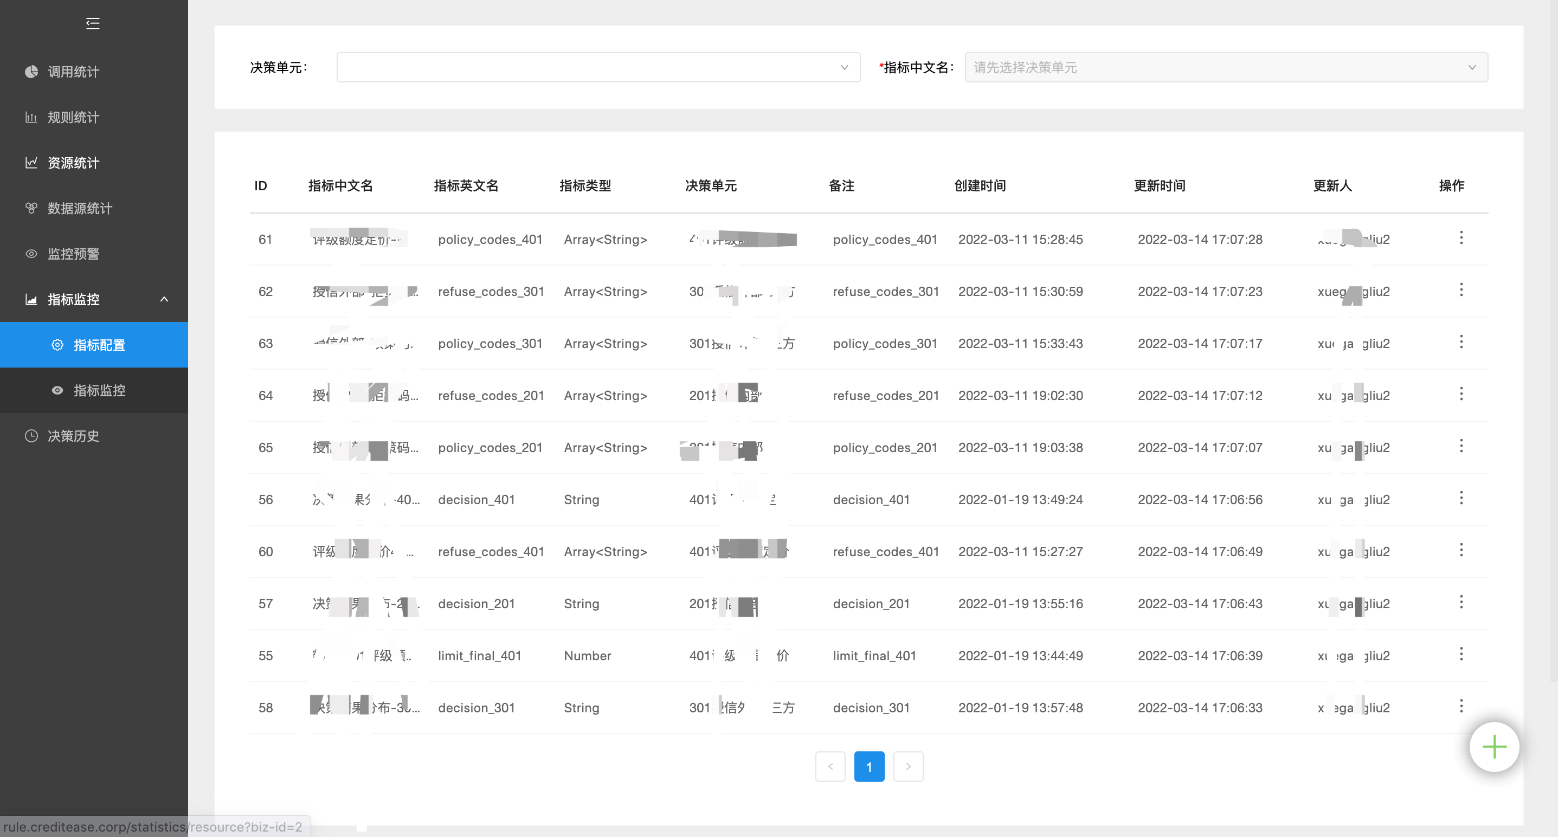The width and height of the screenshot is (1558, 837).
Task: Click the gear icon beside 指标配置
Action: 57,345
